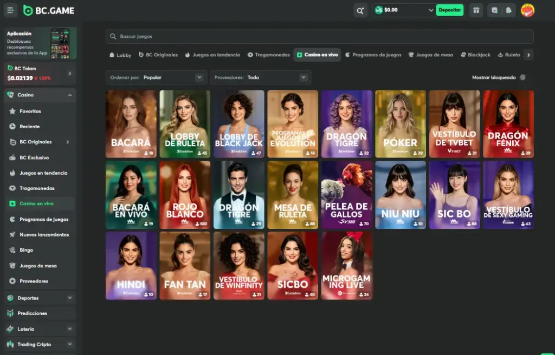This screenshot has width=555, height=355.
Task: Open Predicciones in the sidebar
Action: tap(40, 313)
